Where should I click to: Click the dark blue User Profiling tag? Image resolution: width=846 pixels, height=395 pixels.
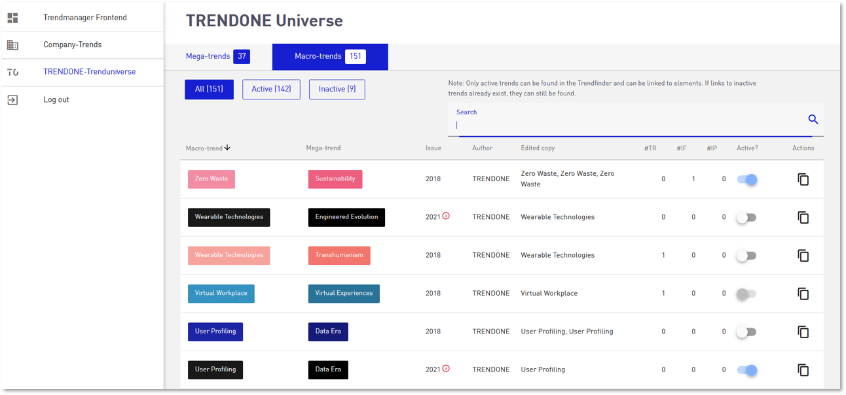[x=215, y=332]
